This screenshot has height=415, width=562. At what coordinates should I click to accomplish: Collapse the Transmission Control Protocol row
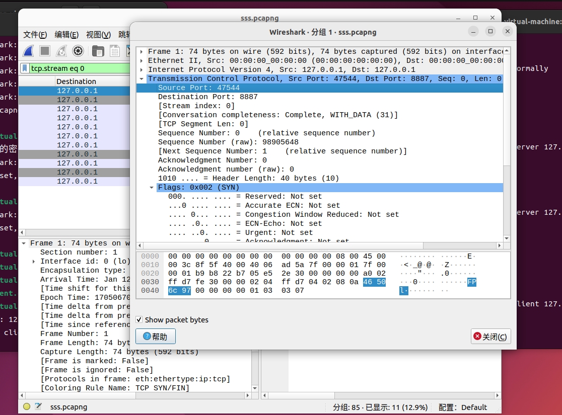142,78
